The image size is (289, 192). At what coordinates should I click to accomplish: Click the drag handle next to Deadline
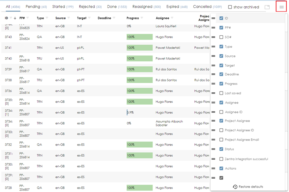213,74
